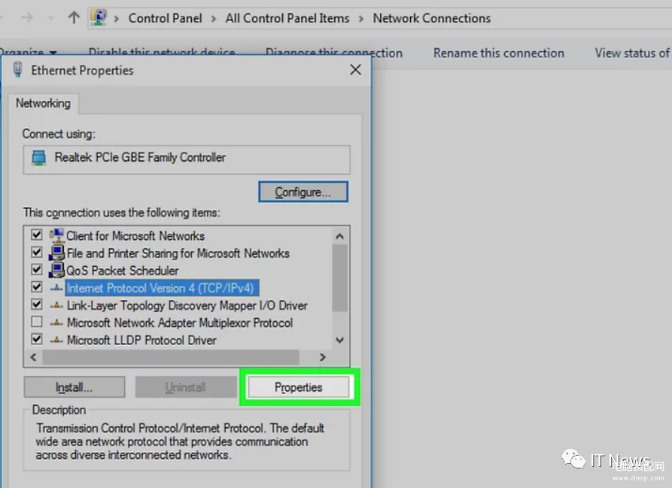
Task: Toggle the QoS Packet Scheduler checkbox
Action: (x=37, y=270)
